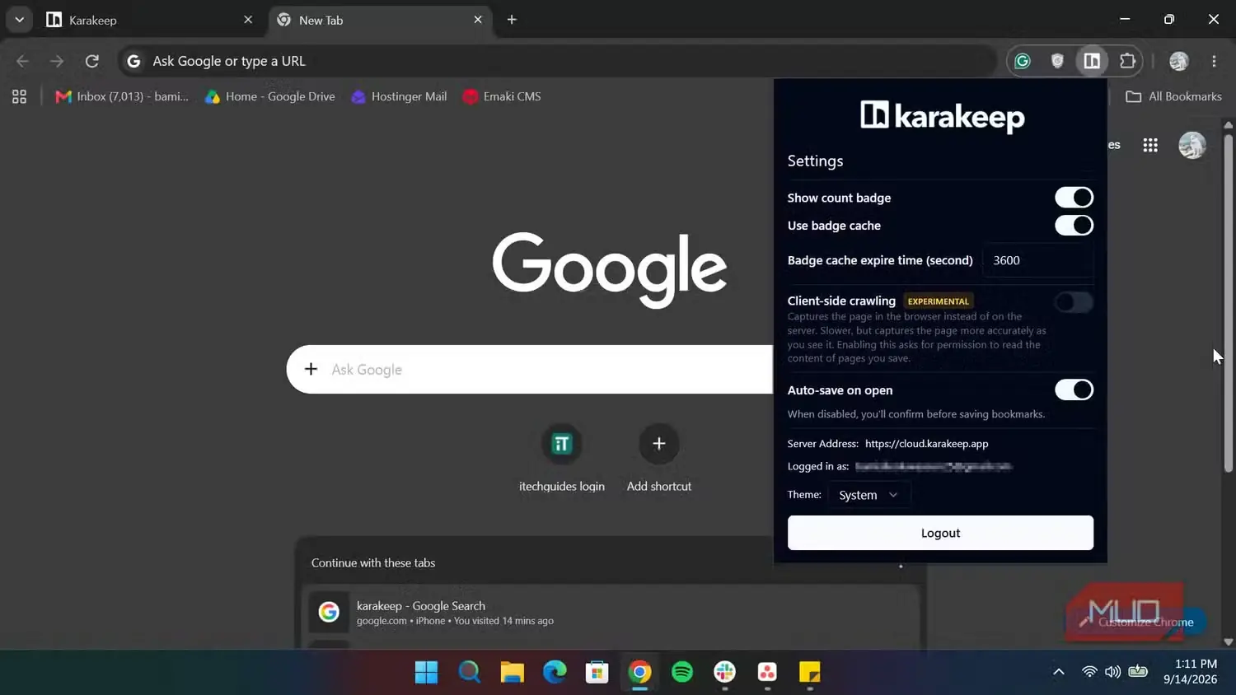The height and width of the screenshot is (695, 1236).
Task: Click the Google account avatar on page
Action: [1192, 145]
